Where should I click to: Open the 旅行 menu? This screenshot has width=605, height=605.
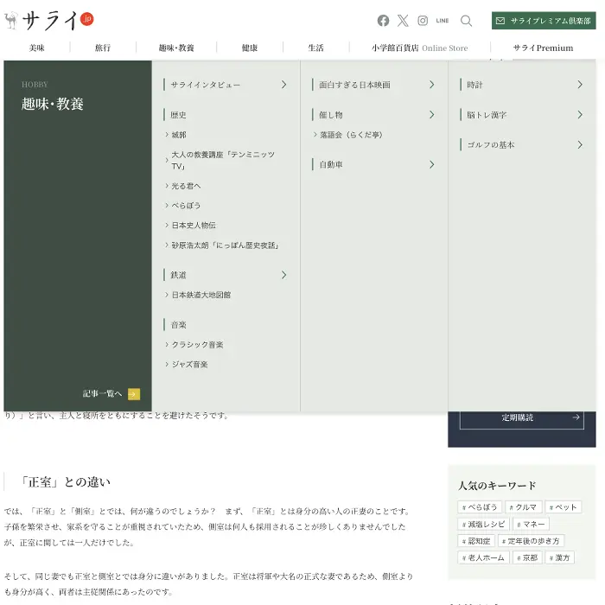(x=103, y=48)
